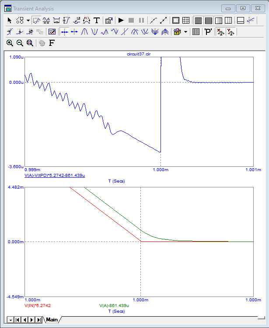Expand the toolbox dropdown arrow
Screen dimensions: 269x328
(185, 32)
